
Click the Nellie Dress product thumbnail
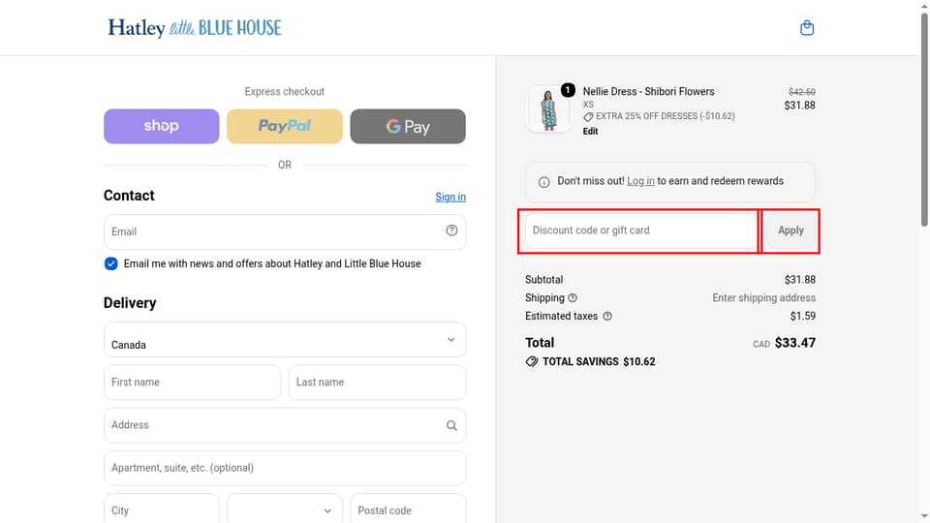(548, 109)
